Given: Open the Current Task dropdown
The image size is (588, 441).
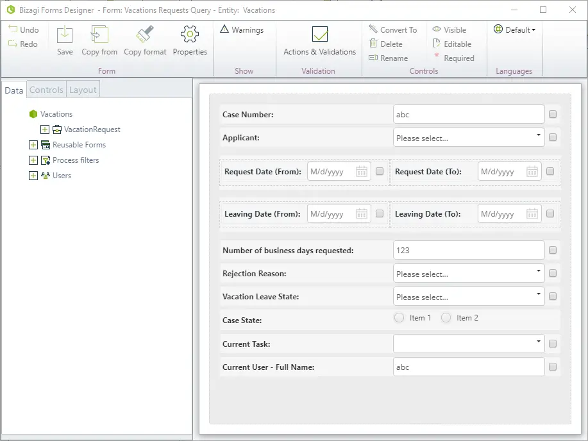Looking at the screenshot, I should pos(469,344).
